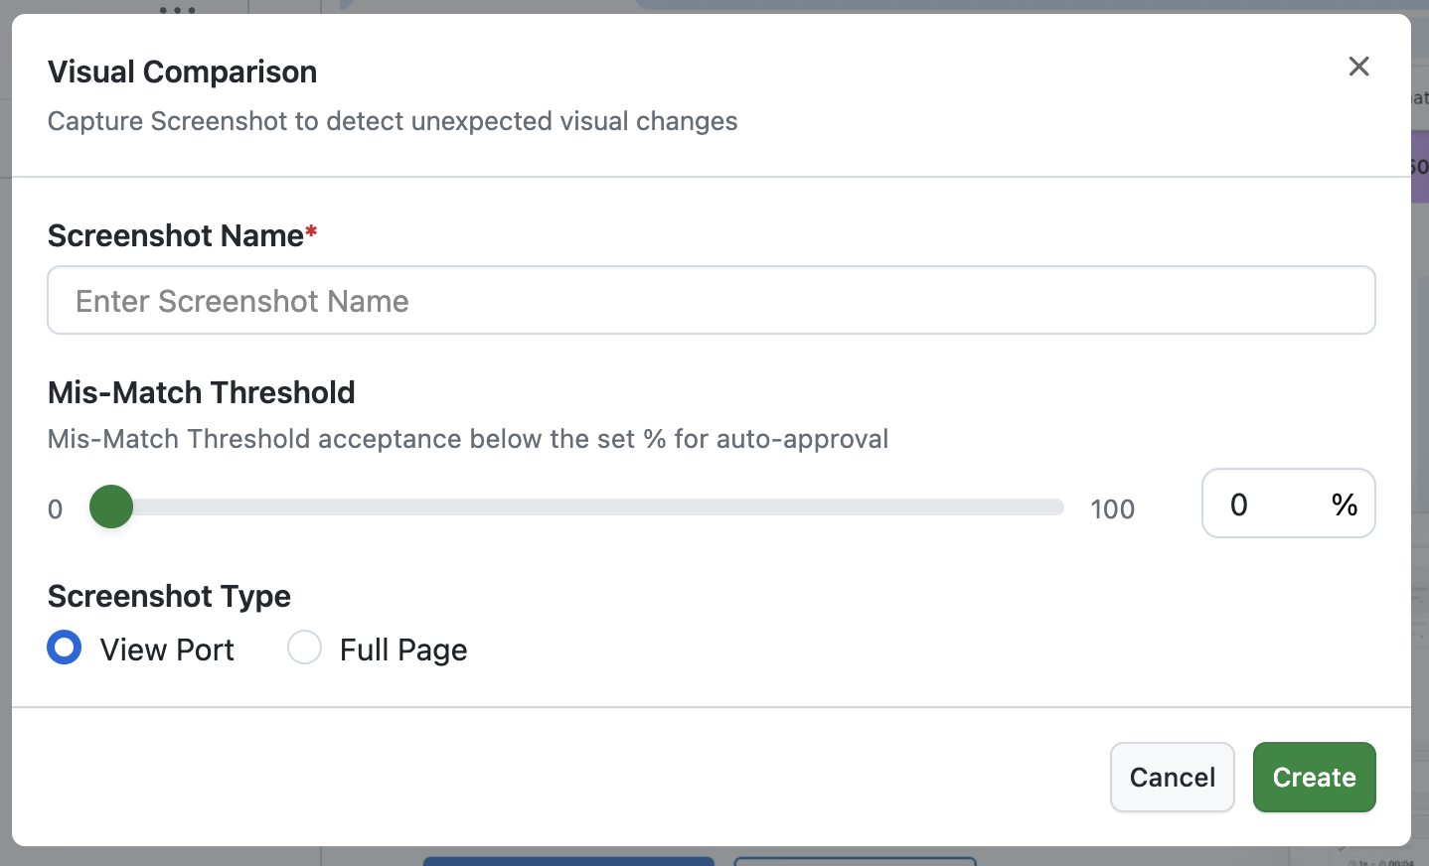The width and height of the screenshot is (1429, 866).
Task: Click the Create button
Action: point(1314,777)
